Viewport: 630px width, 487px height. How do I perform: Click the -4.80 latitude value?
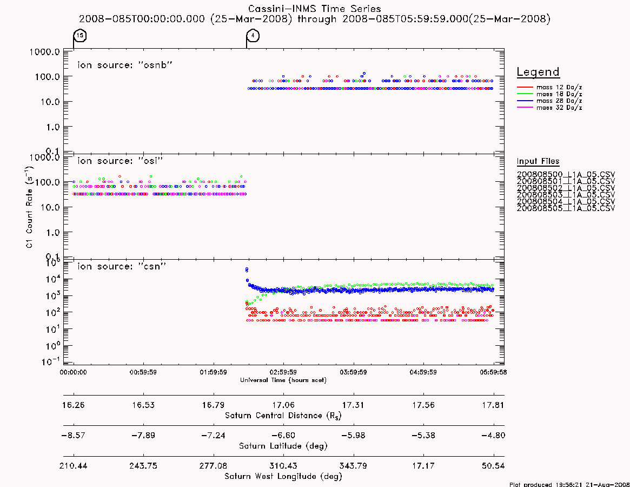[x=493, y=436]
